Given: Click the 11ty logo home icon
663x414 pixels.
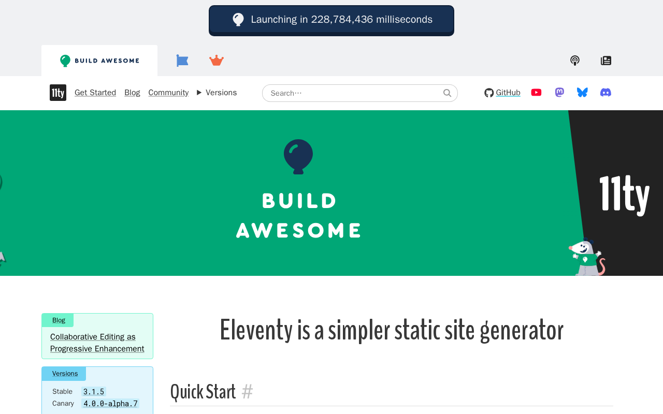Looking at the screenshot, I should tap(58, 93).
